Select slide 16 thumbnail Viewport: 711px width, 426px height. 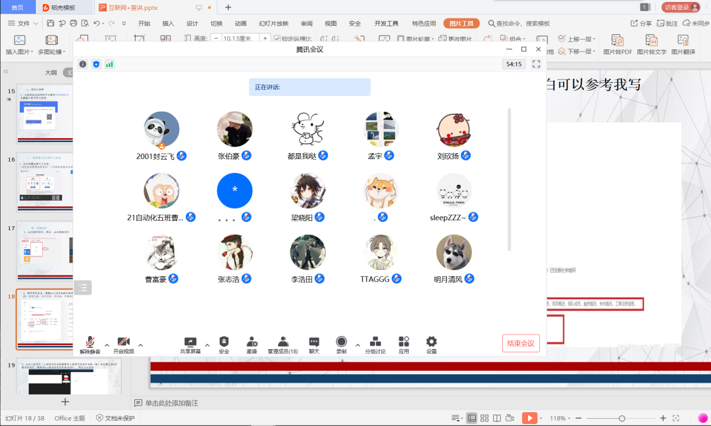click(45, 183)
